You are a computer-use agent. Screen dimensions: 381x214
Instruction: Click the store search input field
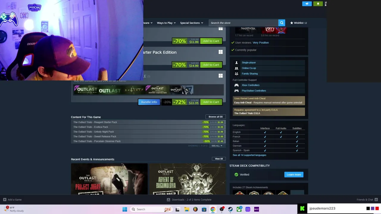243,23
